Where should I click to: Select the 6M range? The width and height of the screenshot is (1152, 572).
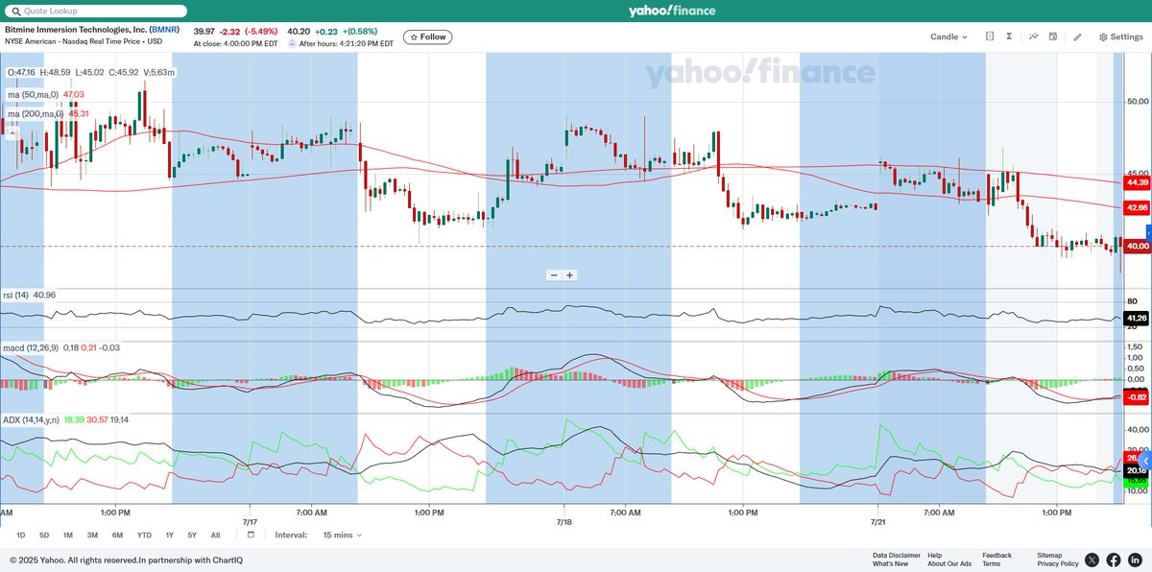tap(117, 535)
